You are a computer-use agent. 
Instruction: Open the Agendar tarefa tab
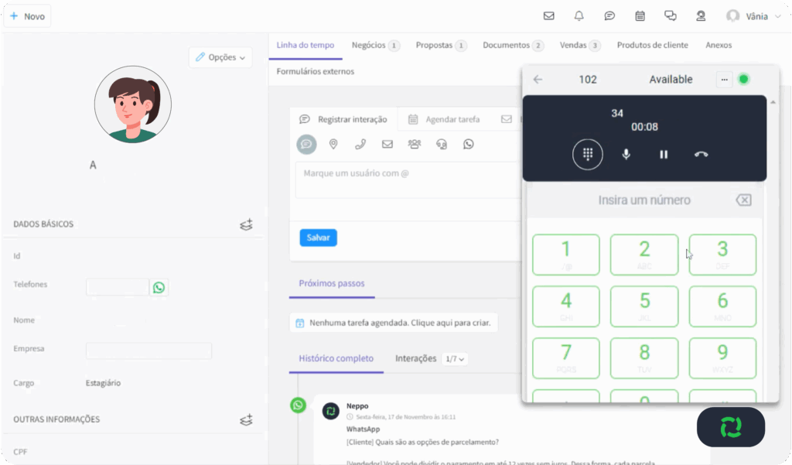tap(445, 119)
